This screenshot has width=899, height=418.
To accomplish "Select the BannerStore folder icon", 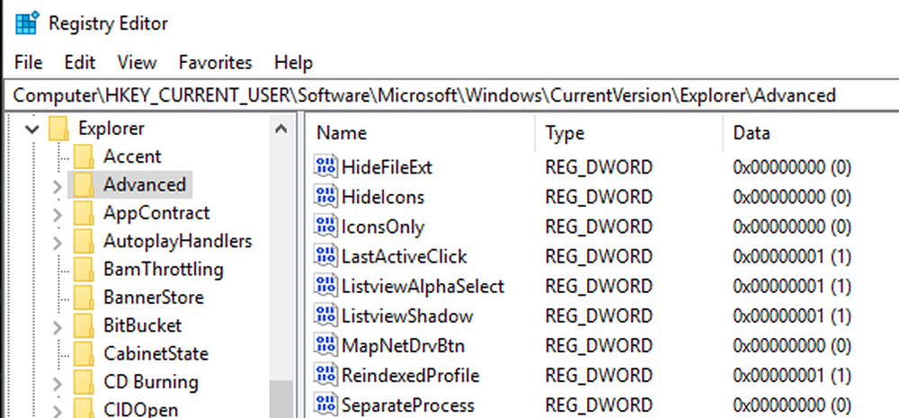I will (x=84, y=297).
